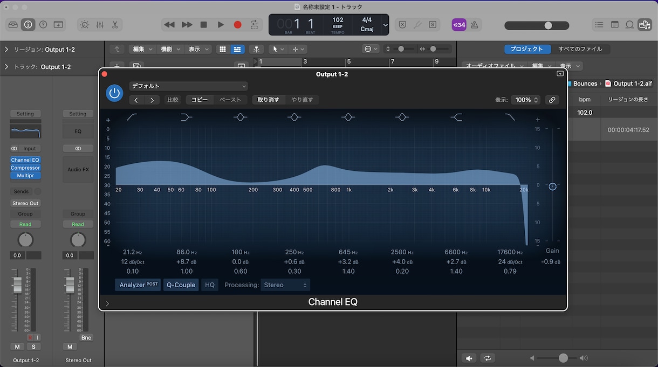658x367 pixels.
Task: Open the Library icon in toolbar
Action: [x=13, y=25]
